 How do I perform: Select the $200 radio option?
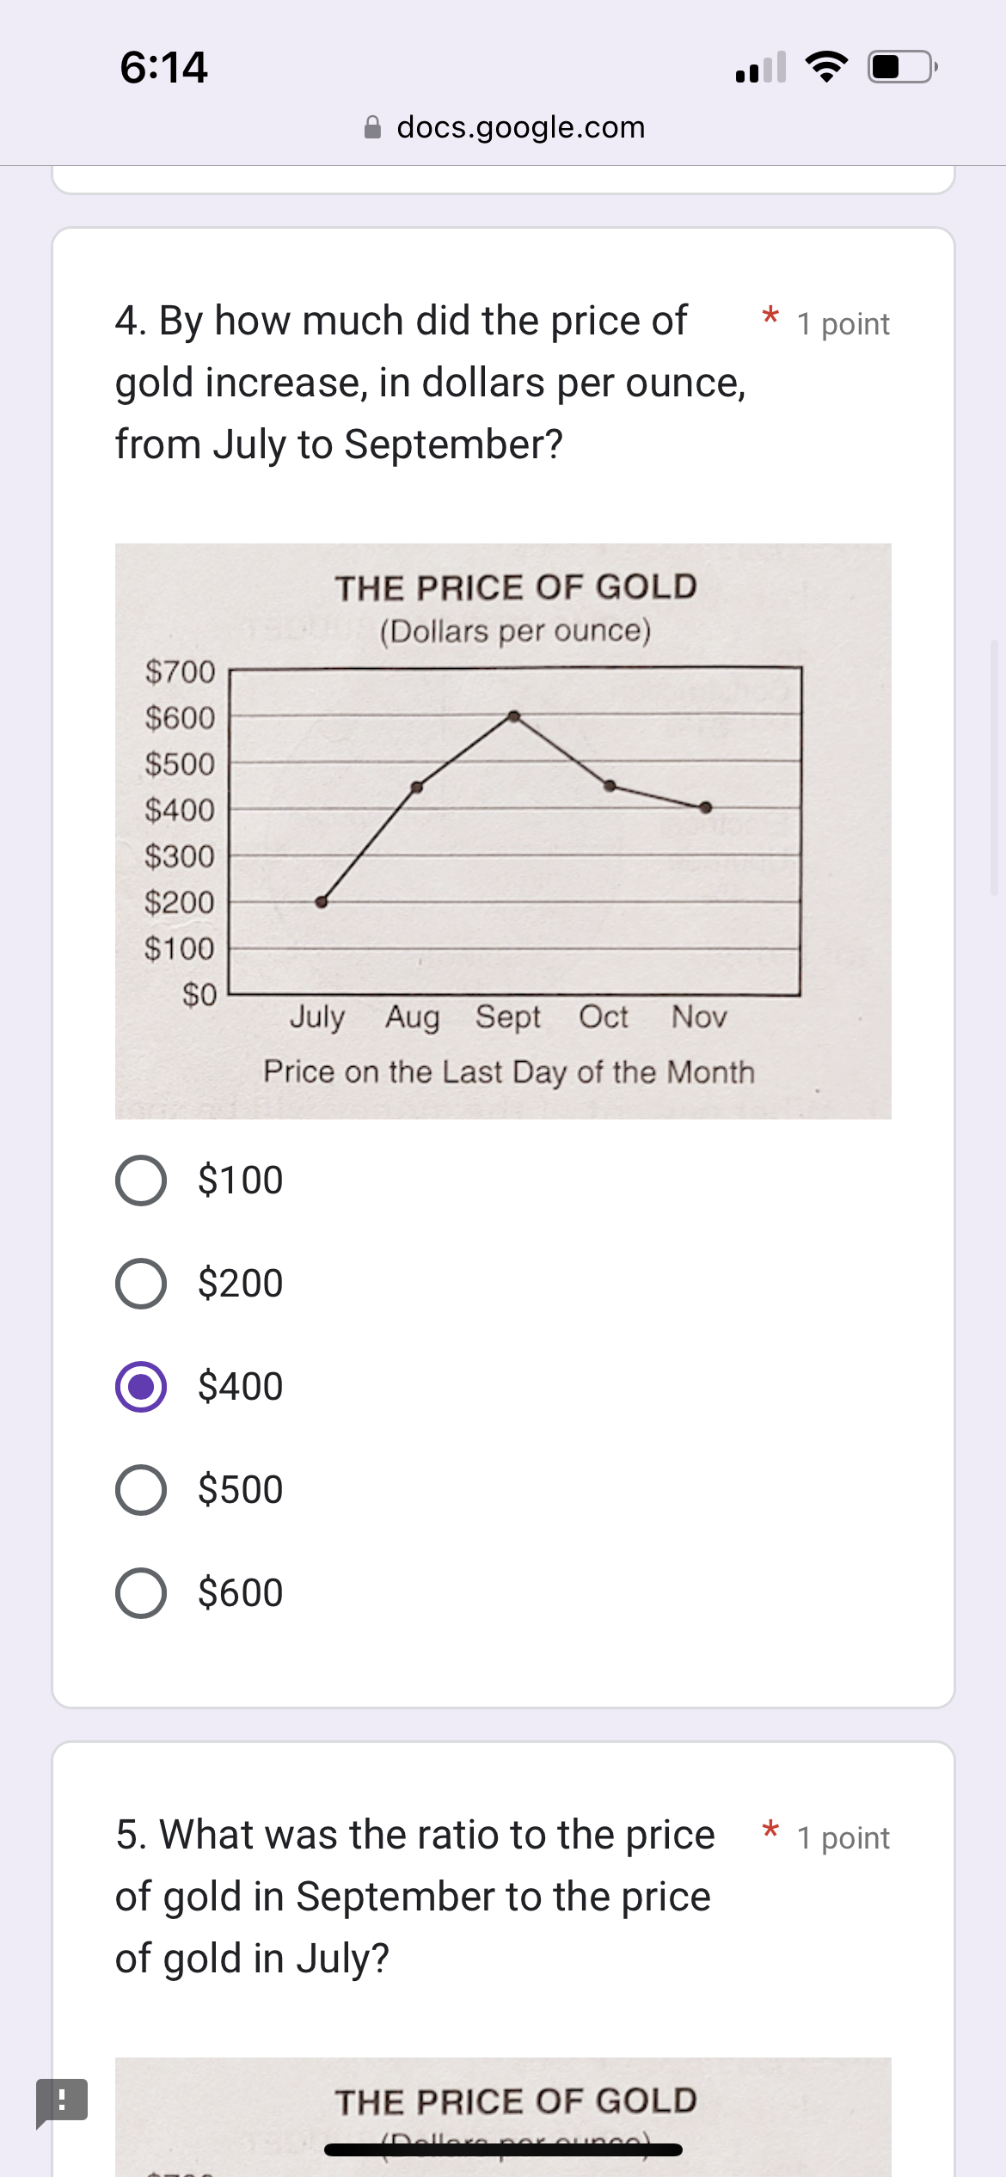point(141,1284)
